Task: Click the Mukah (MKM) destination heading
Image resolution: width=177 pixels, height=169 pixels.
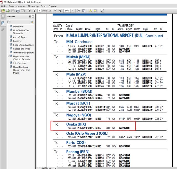Action: pos(78,57)
